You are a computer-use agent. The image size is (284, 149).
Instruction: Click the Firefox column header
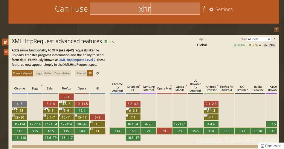click(66, 89)
